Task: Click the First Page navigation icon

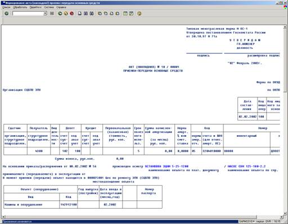Action: click(x=100, y=14)
